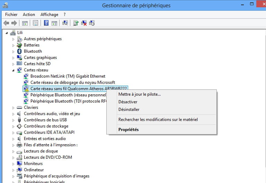The image size is (266, 183).
Task: Choose Désinstaller in context menu
Action: click(129, 110)
